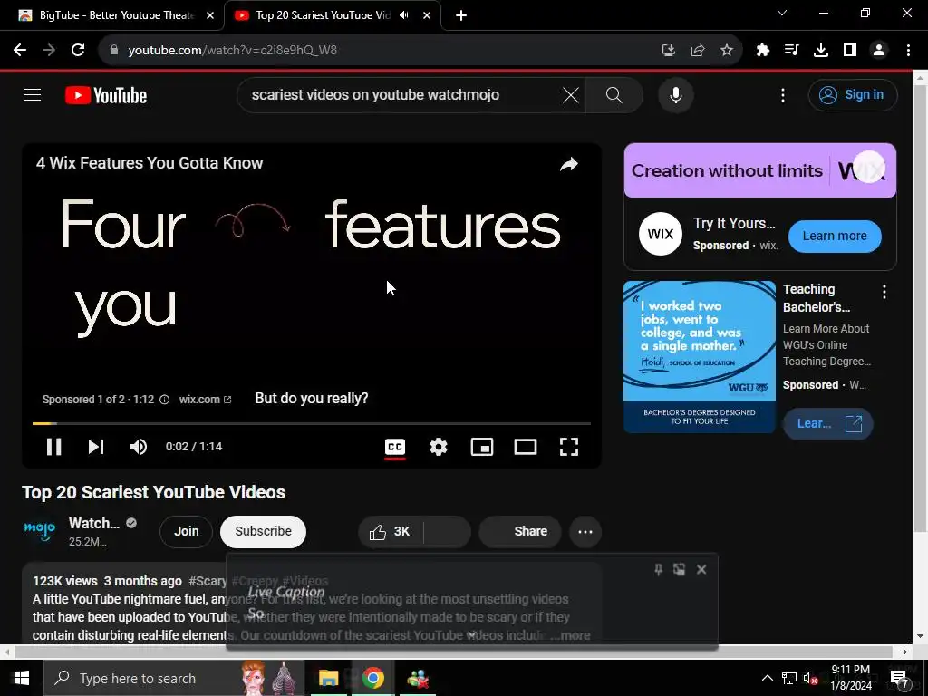
Task: Mute tab via speaker icon on tab
Action: 404,15
